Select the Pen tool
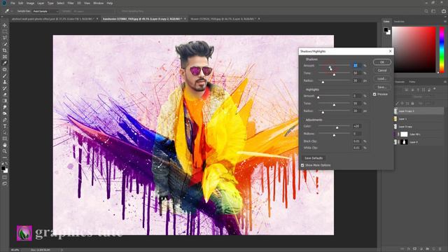 (5, 120)
